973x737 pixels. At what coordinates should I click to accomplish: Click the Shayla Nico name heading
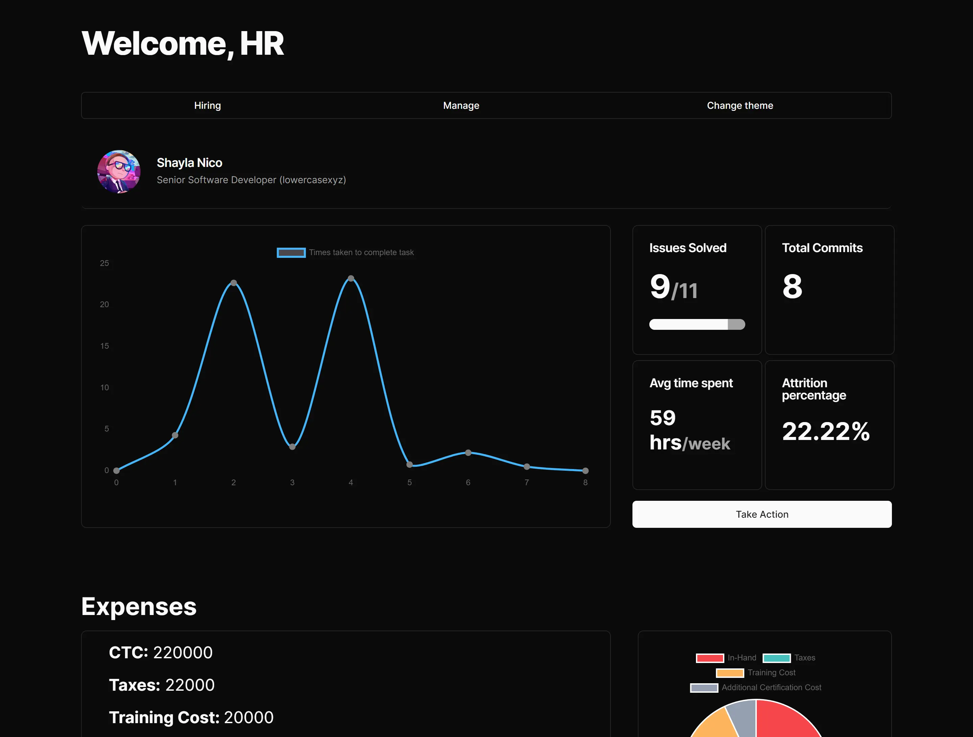tap(189, 163)
